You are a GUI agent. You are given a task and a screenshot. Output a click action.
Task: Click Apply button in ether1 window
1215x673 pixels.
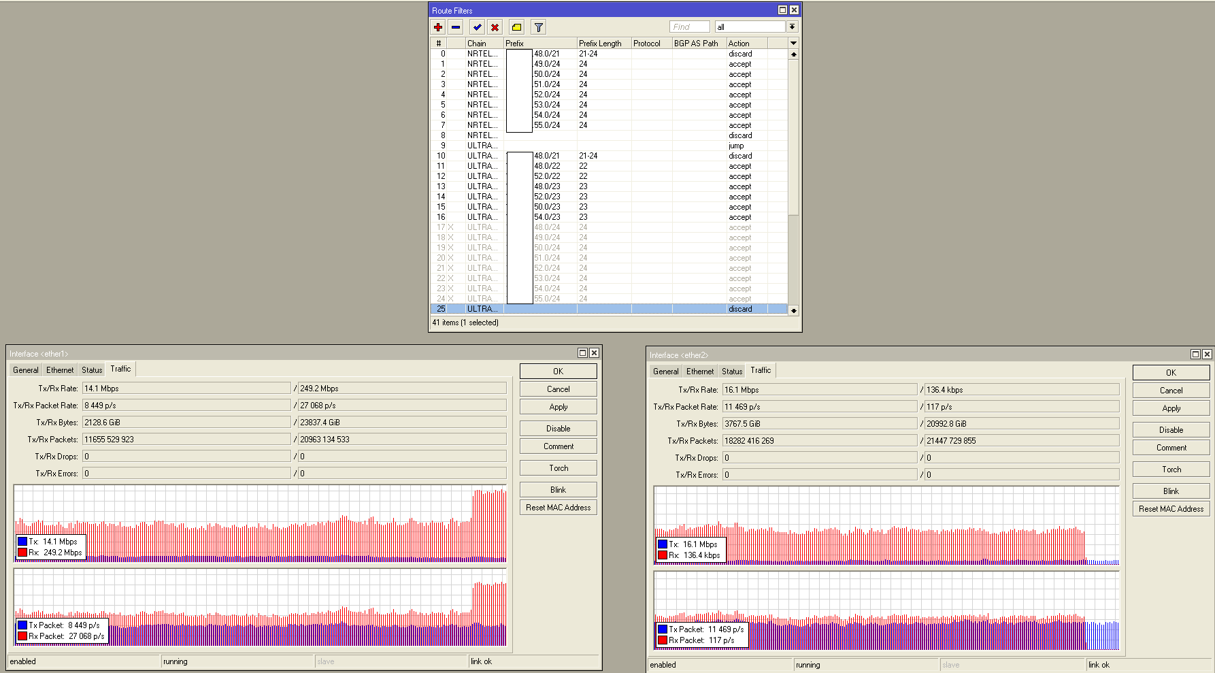[558, 407]
